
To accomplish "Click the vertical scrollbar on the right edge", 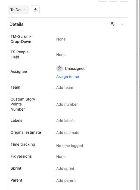I will (137, 95).
